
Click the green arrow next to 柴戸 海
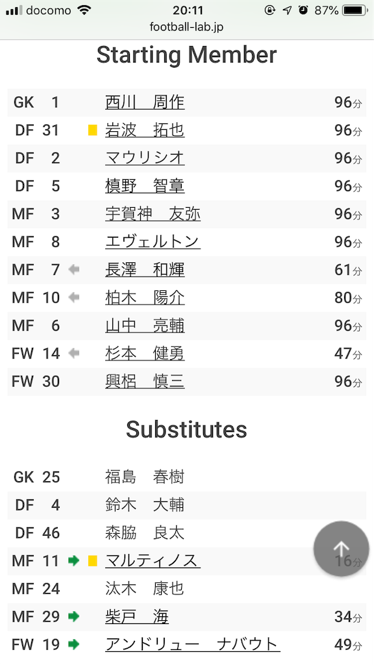(x=74, y=616)
